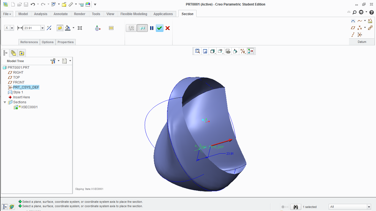The image size is (376, 211).
Task: Open the Properties panel
Action: (x=66, y=42)
